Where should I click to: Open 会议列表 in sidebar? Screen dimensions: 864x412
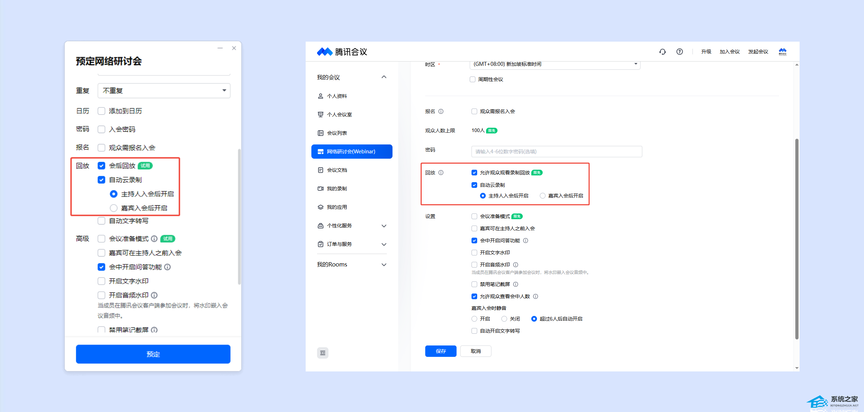point(337,133)
